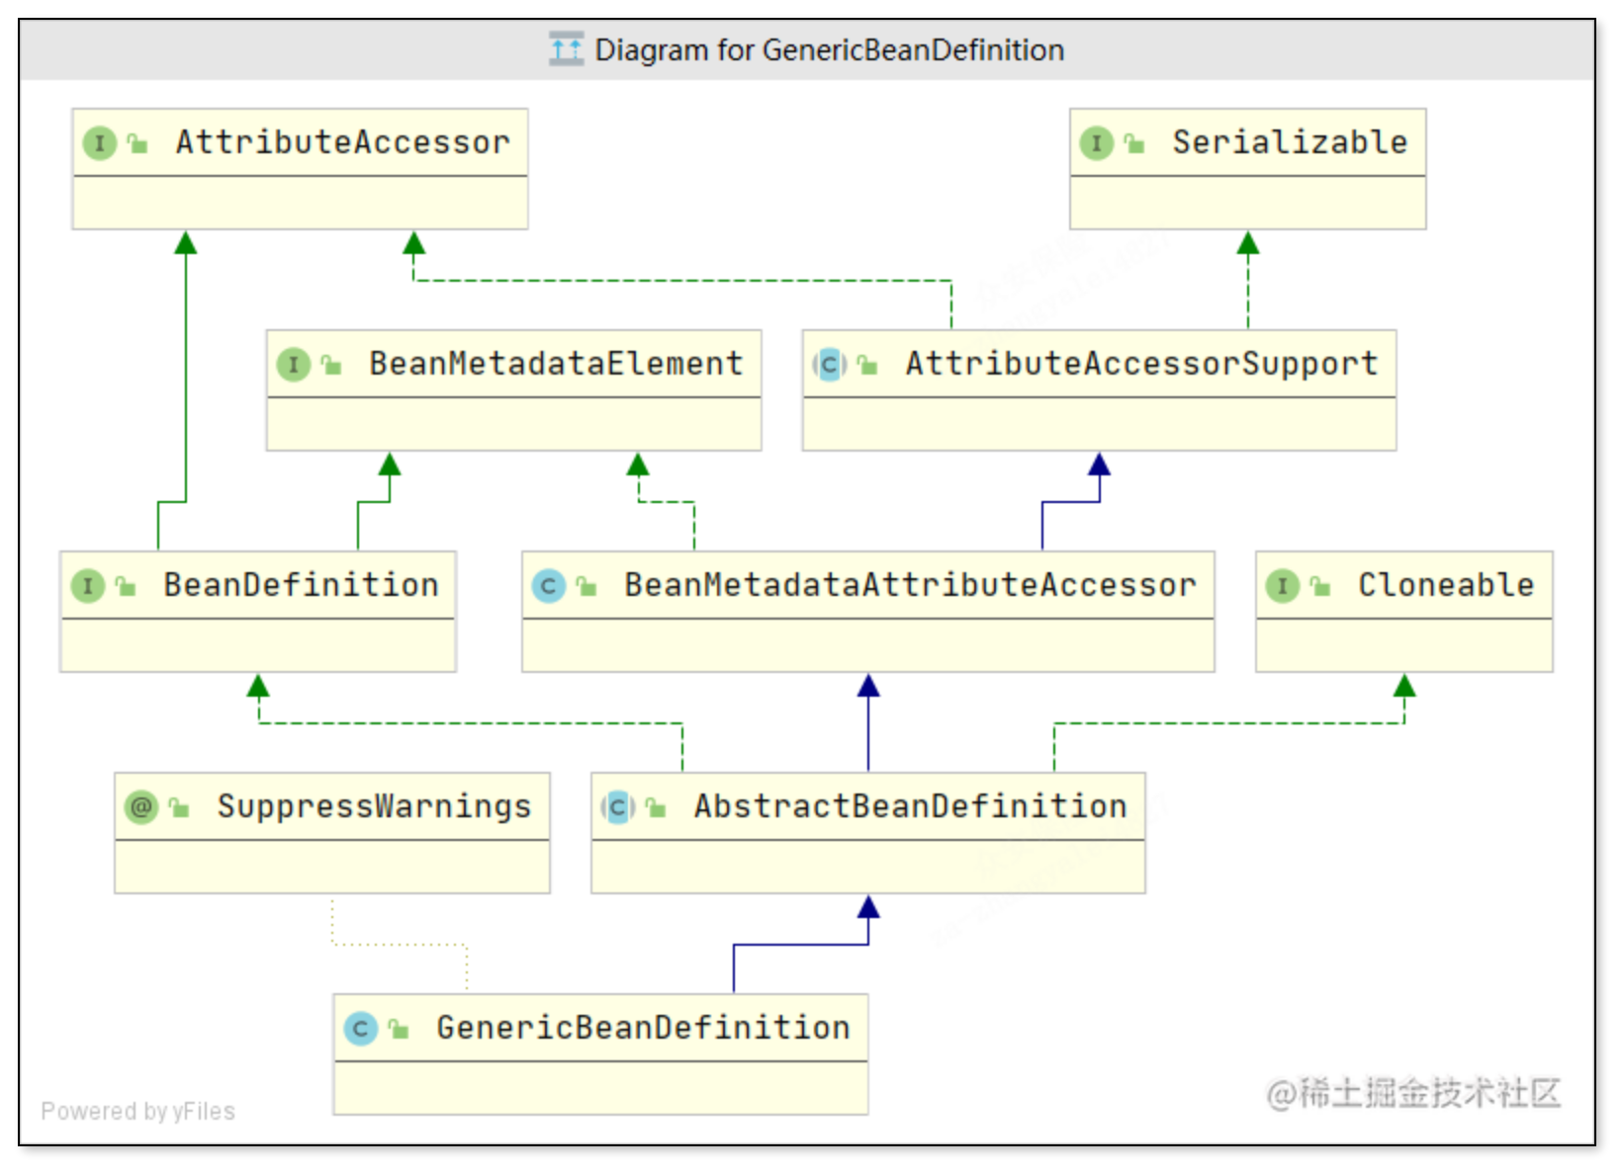This screenshot has height=1174, width=1624.
Task: Click the empty members area of SuppressWarnings
Action: click(331, 867)
